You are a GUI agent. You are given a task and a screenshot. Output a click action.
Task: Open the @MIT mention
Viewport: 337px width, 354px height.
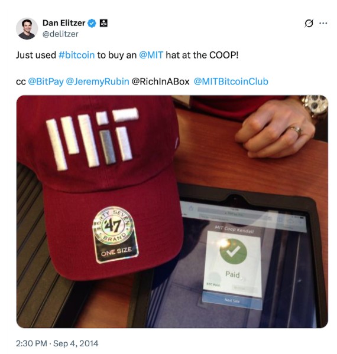pyautogui.click(x=151, y=55)
